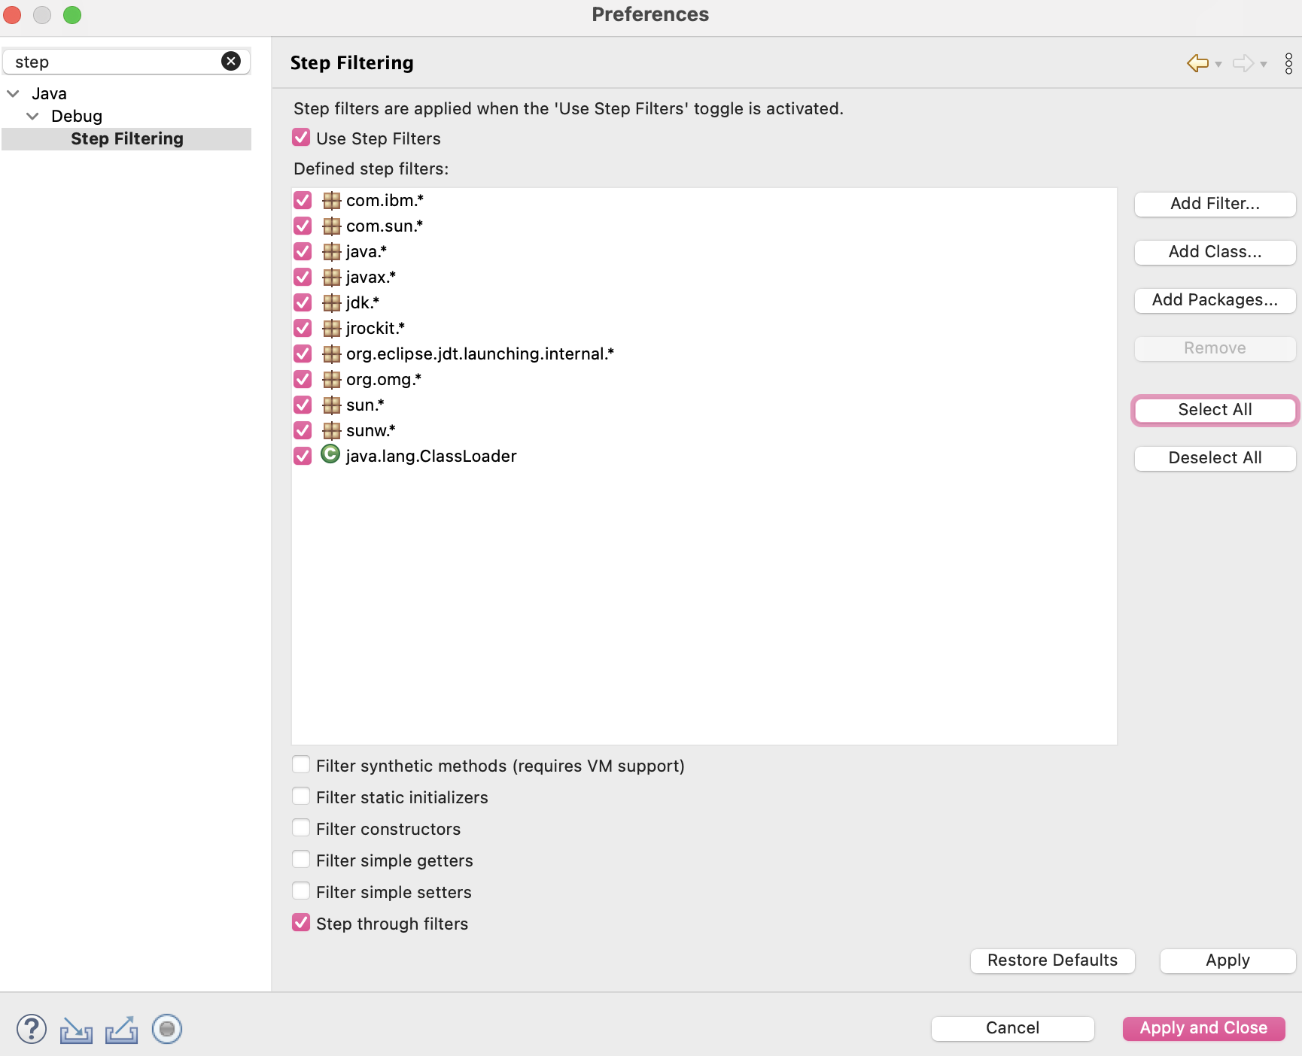Enable Filter constructors

click(x=301, y=828)
